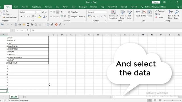Apply Font Color red A

click(44, 16)
